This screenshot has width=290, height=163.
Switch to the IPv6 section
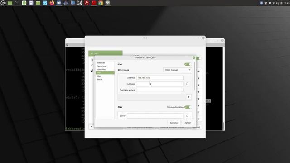tap(105, 76)
